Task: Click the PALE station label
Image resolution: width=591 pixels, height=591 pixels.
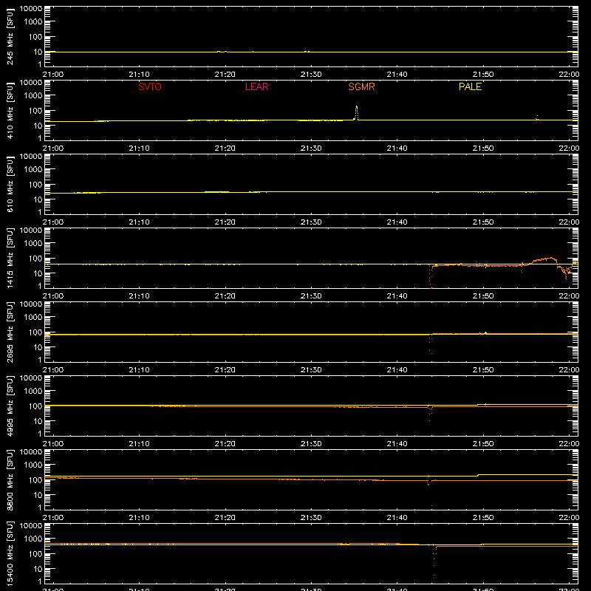Action: point(470,86)
